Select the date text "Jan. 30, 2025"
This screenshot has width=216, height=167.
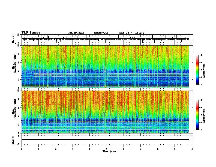(76, 33)
